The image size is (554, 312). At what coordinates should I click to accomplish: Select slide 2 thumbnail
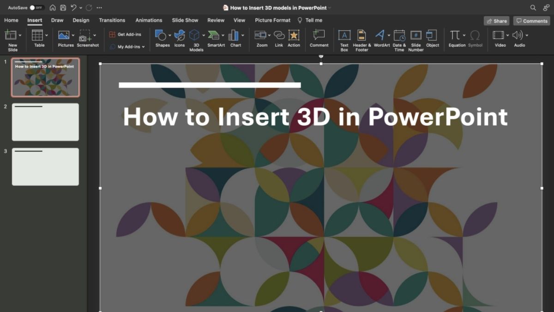click(45, 122)
